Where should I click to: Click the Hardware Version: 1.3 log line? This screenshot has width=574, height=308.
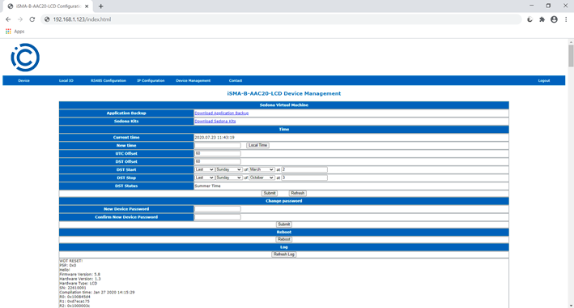pyautogui.click(x=80, y=279)
